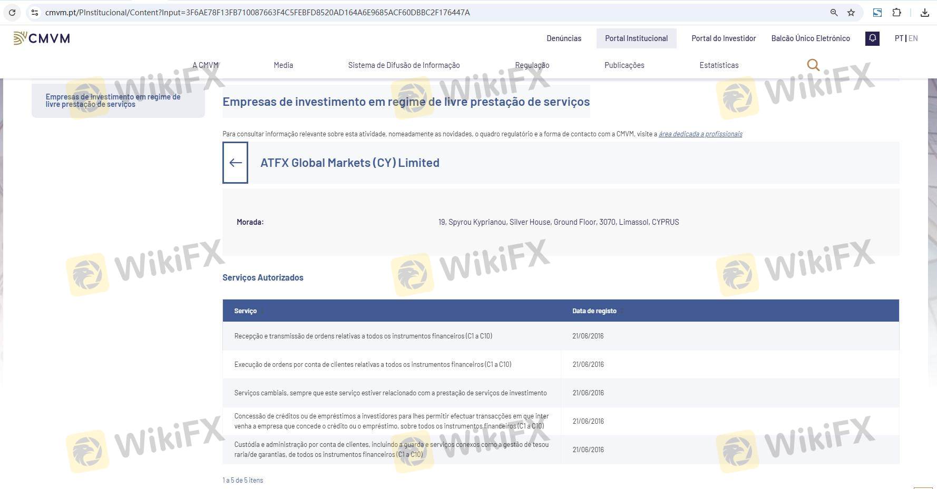Click the zoom magnifier icon in address bar
The image size is (937, 489).
coord(834,13)
